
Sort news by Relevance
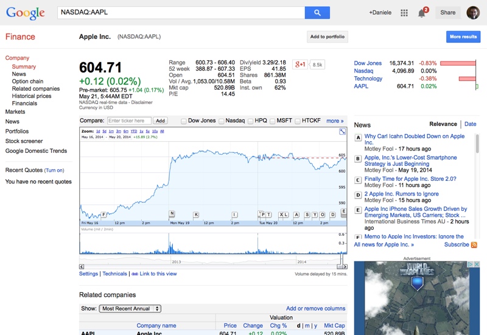[443, 124]
